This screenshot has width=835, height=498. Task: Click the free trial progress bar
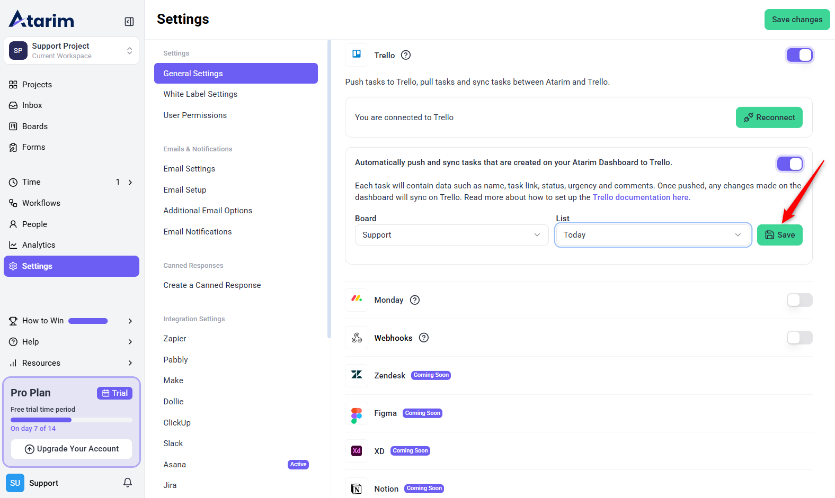(x=72, y=420)
